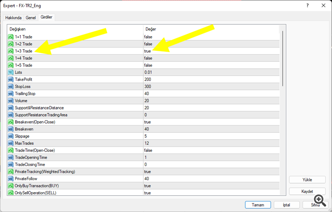Click the OnlyBuyTransaction(BUY) boolean icon
Image resolution: width=332 pixels, height=212 pixels.
click(11, 185)
